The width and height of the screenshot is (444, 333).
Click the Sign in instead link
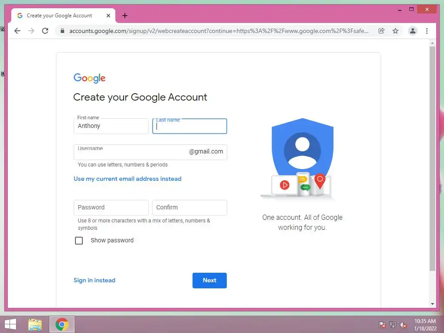pos(94,280)
